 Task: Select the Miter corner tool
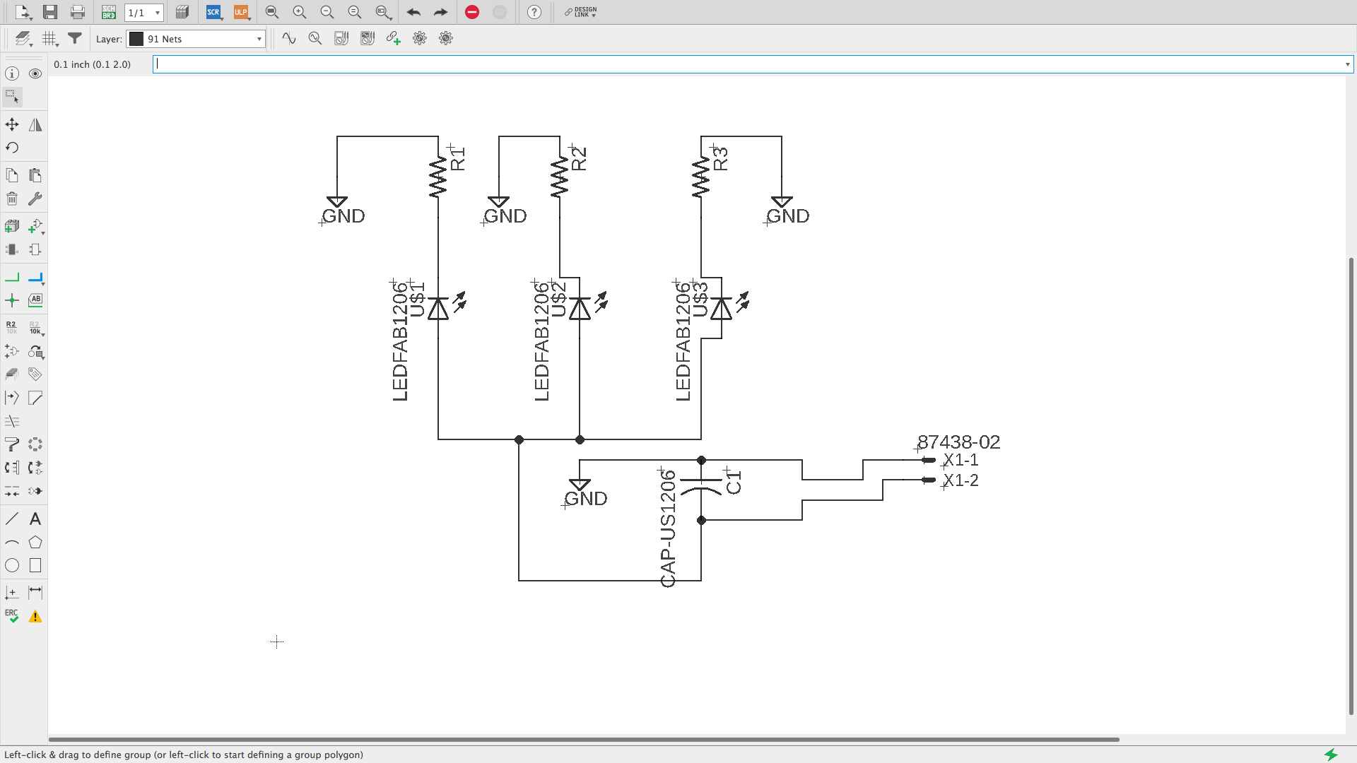pos(35,398)
